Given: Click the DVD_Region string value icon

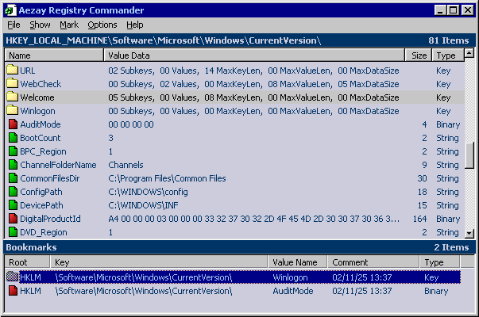Looking at the screenshot, I should click(x=13, y=231).
